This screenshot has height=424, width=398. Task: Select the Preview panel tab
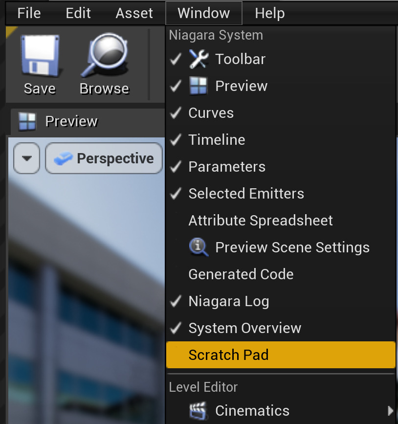(71, 121)
